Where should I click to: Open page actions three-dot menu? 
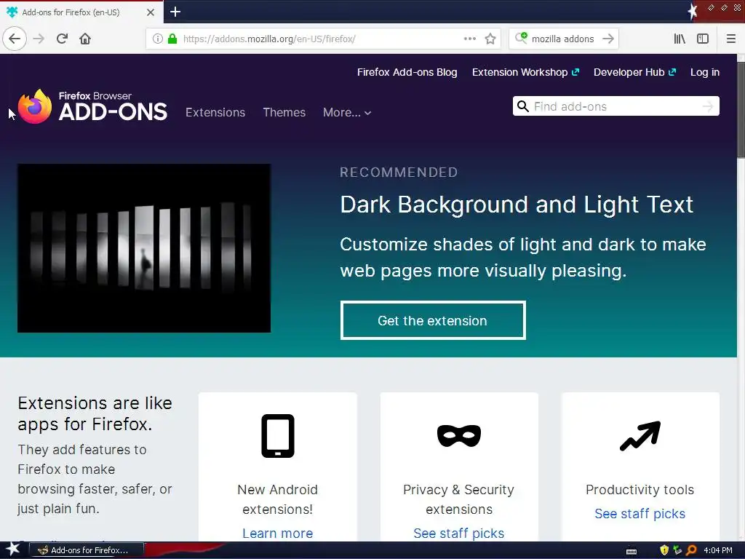(470, 39)
